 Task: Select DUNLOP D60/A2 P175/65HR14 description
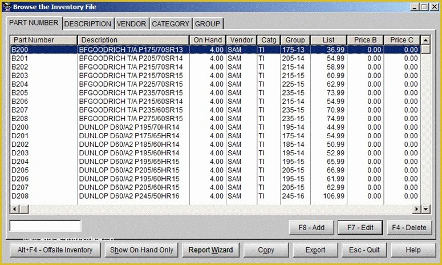click(x=129, y=136)
